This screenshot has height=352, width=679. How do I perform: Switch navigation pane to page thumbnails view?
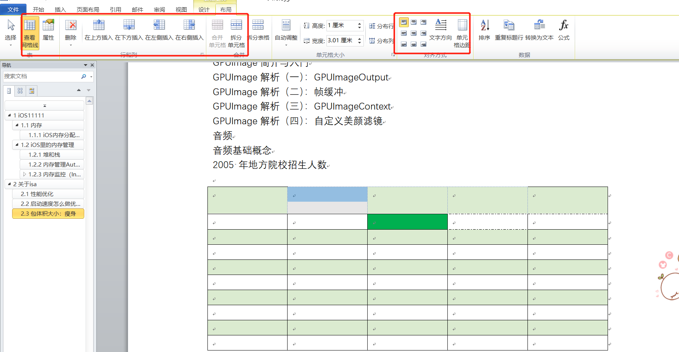coord(20,91)
